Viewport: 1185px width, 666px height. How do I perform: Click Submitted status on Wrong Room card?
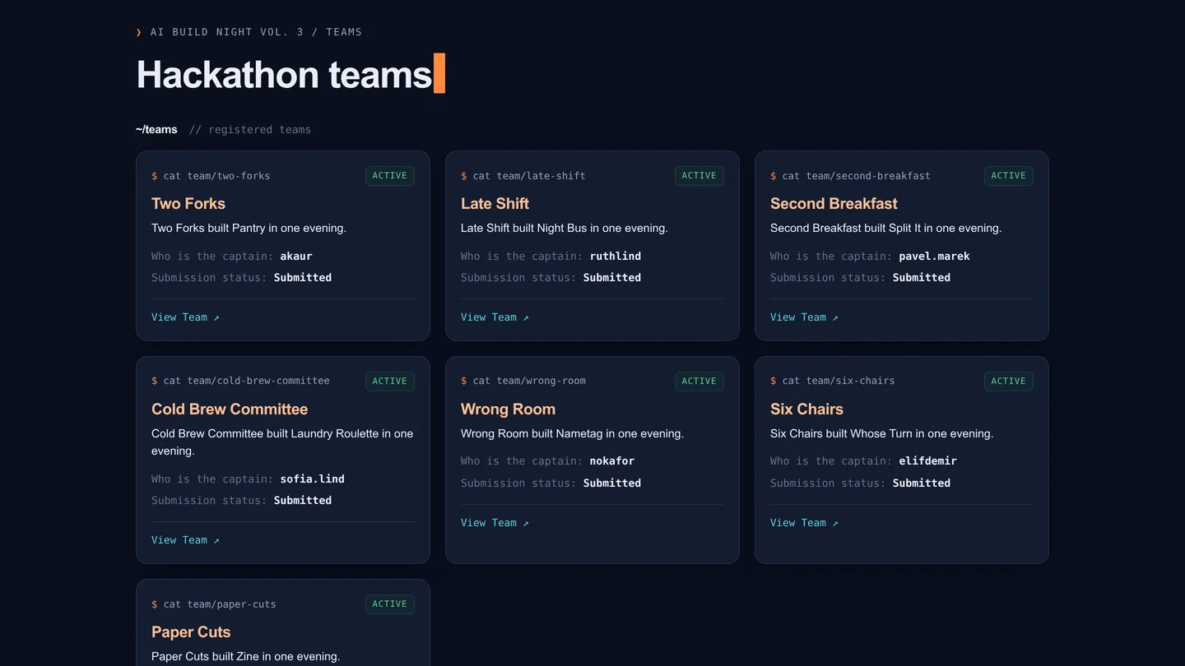click(612, 483)
